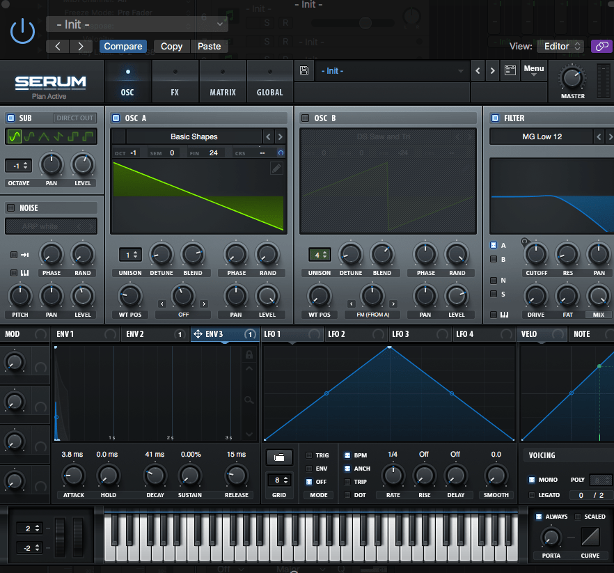
Task: Open the LFO shape folder icon
Action: click(279, 457)
